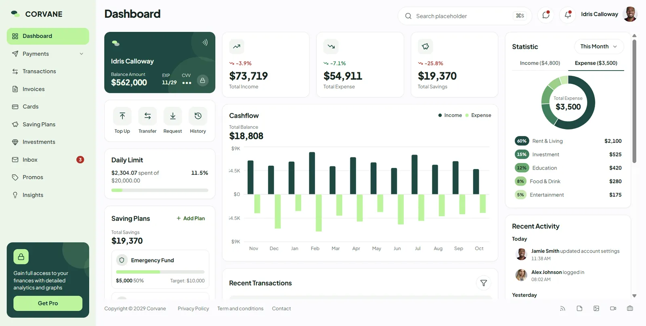This screenshot has height=326, width=646.
Task: Open the Contact footer link
Action: [281, 309]
